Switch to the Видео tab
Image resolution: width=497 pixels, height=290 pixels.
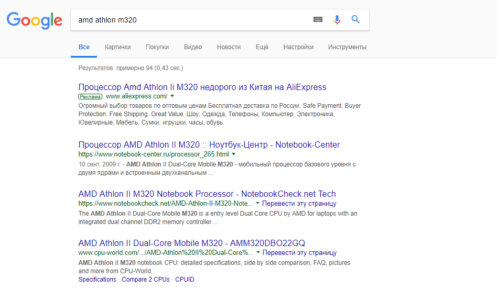pyautogui.click(x=193, y=47)
